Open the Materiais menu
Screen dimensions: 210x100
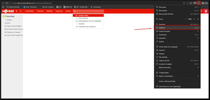point(50,11)
